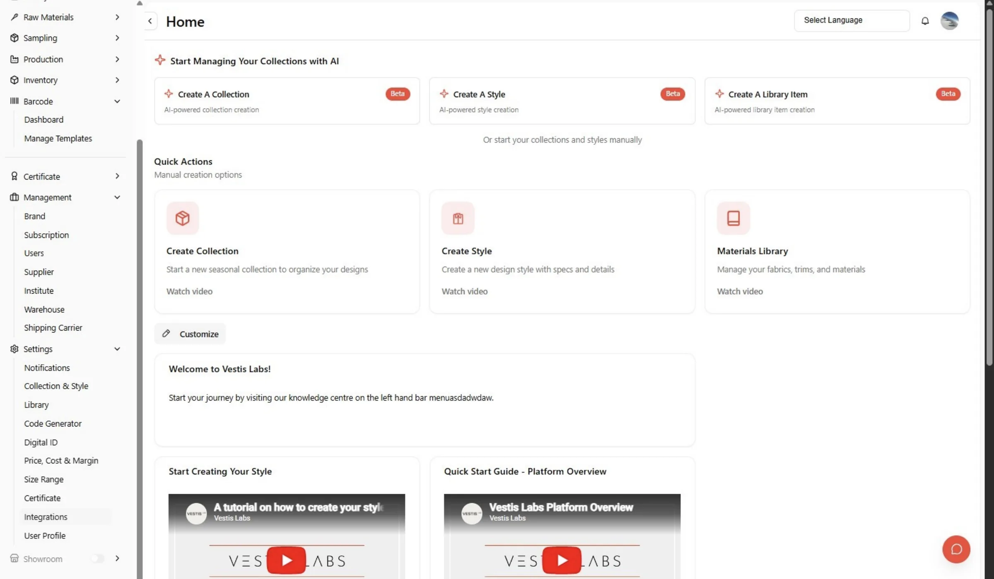Click the Management briefcase icon
994x579 pixels.
(14, 197)
